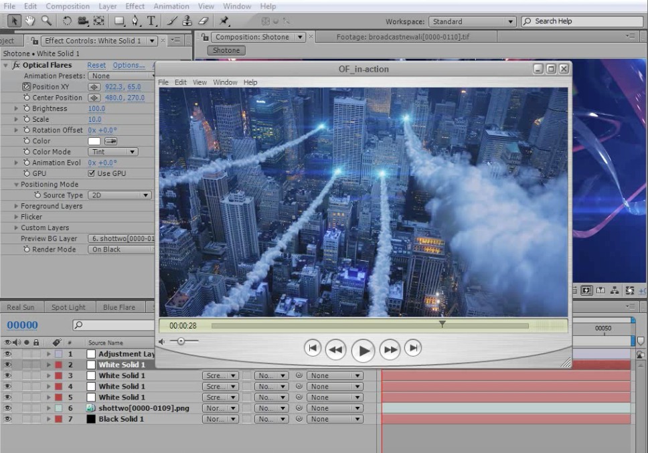
Task: Open the Composition menu
Action: click(x=68, y=6)
